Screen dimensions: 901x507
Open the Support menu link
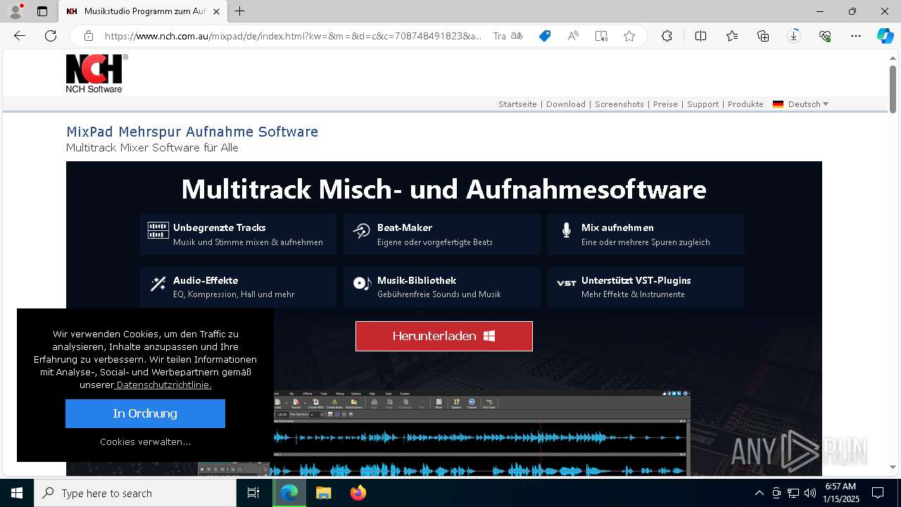(702, 104)
